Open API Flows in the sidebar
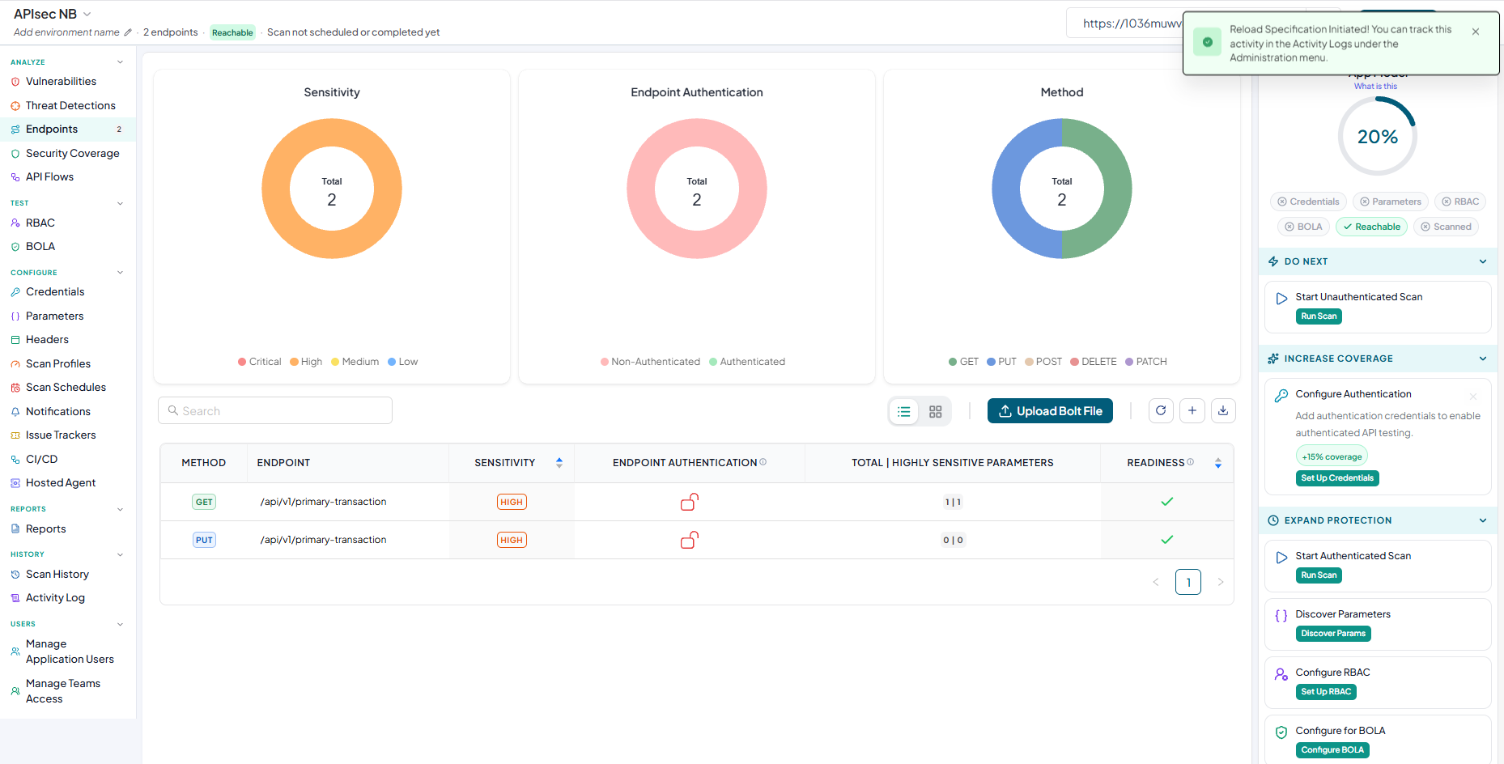 (49, 177)
